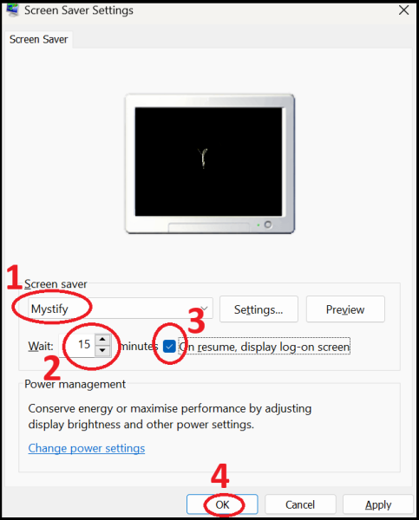Viewport: 419px width, 520px height.
Task: Close the Screen Saver Settings dialog
Action: coord(403,10)
